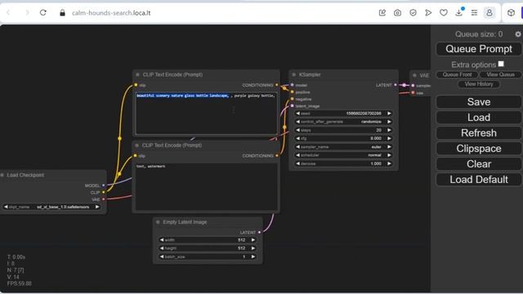Click Load Default button
This screenshot has width=523, height=294.
point(479,180)
